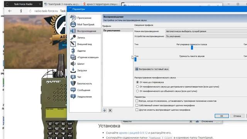247x139 pixels.
Task: Click the Установка heading on the webpage
Action: click(109, 126)
